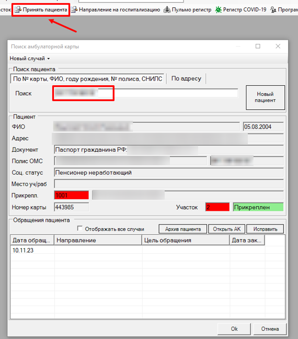Image resolution: width=298 pixels, height=339 pixels.
Task: Open Архив пациента
Action: [183, 229]
